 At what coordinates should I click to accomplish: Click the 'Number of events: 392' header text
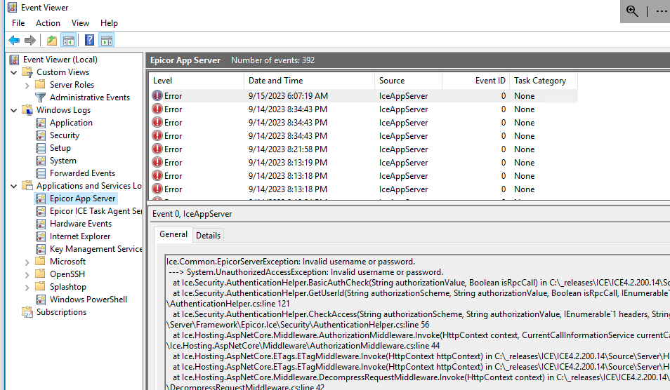tap(272, 60)
